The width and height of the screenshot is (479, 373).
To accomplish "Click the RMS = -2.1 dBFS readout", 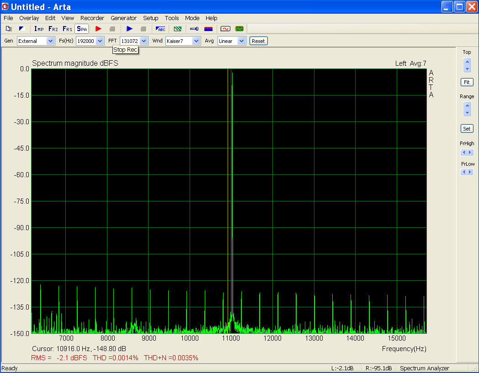I will coord(59,358).
